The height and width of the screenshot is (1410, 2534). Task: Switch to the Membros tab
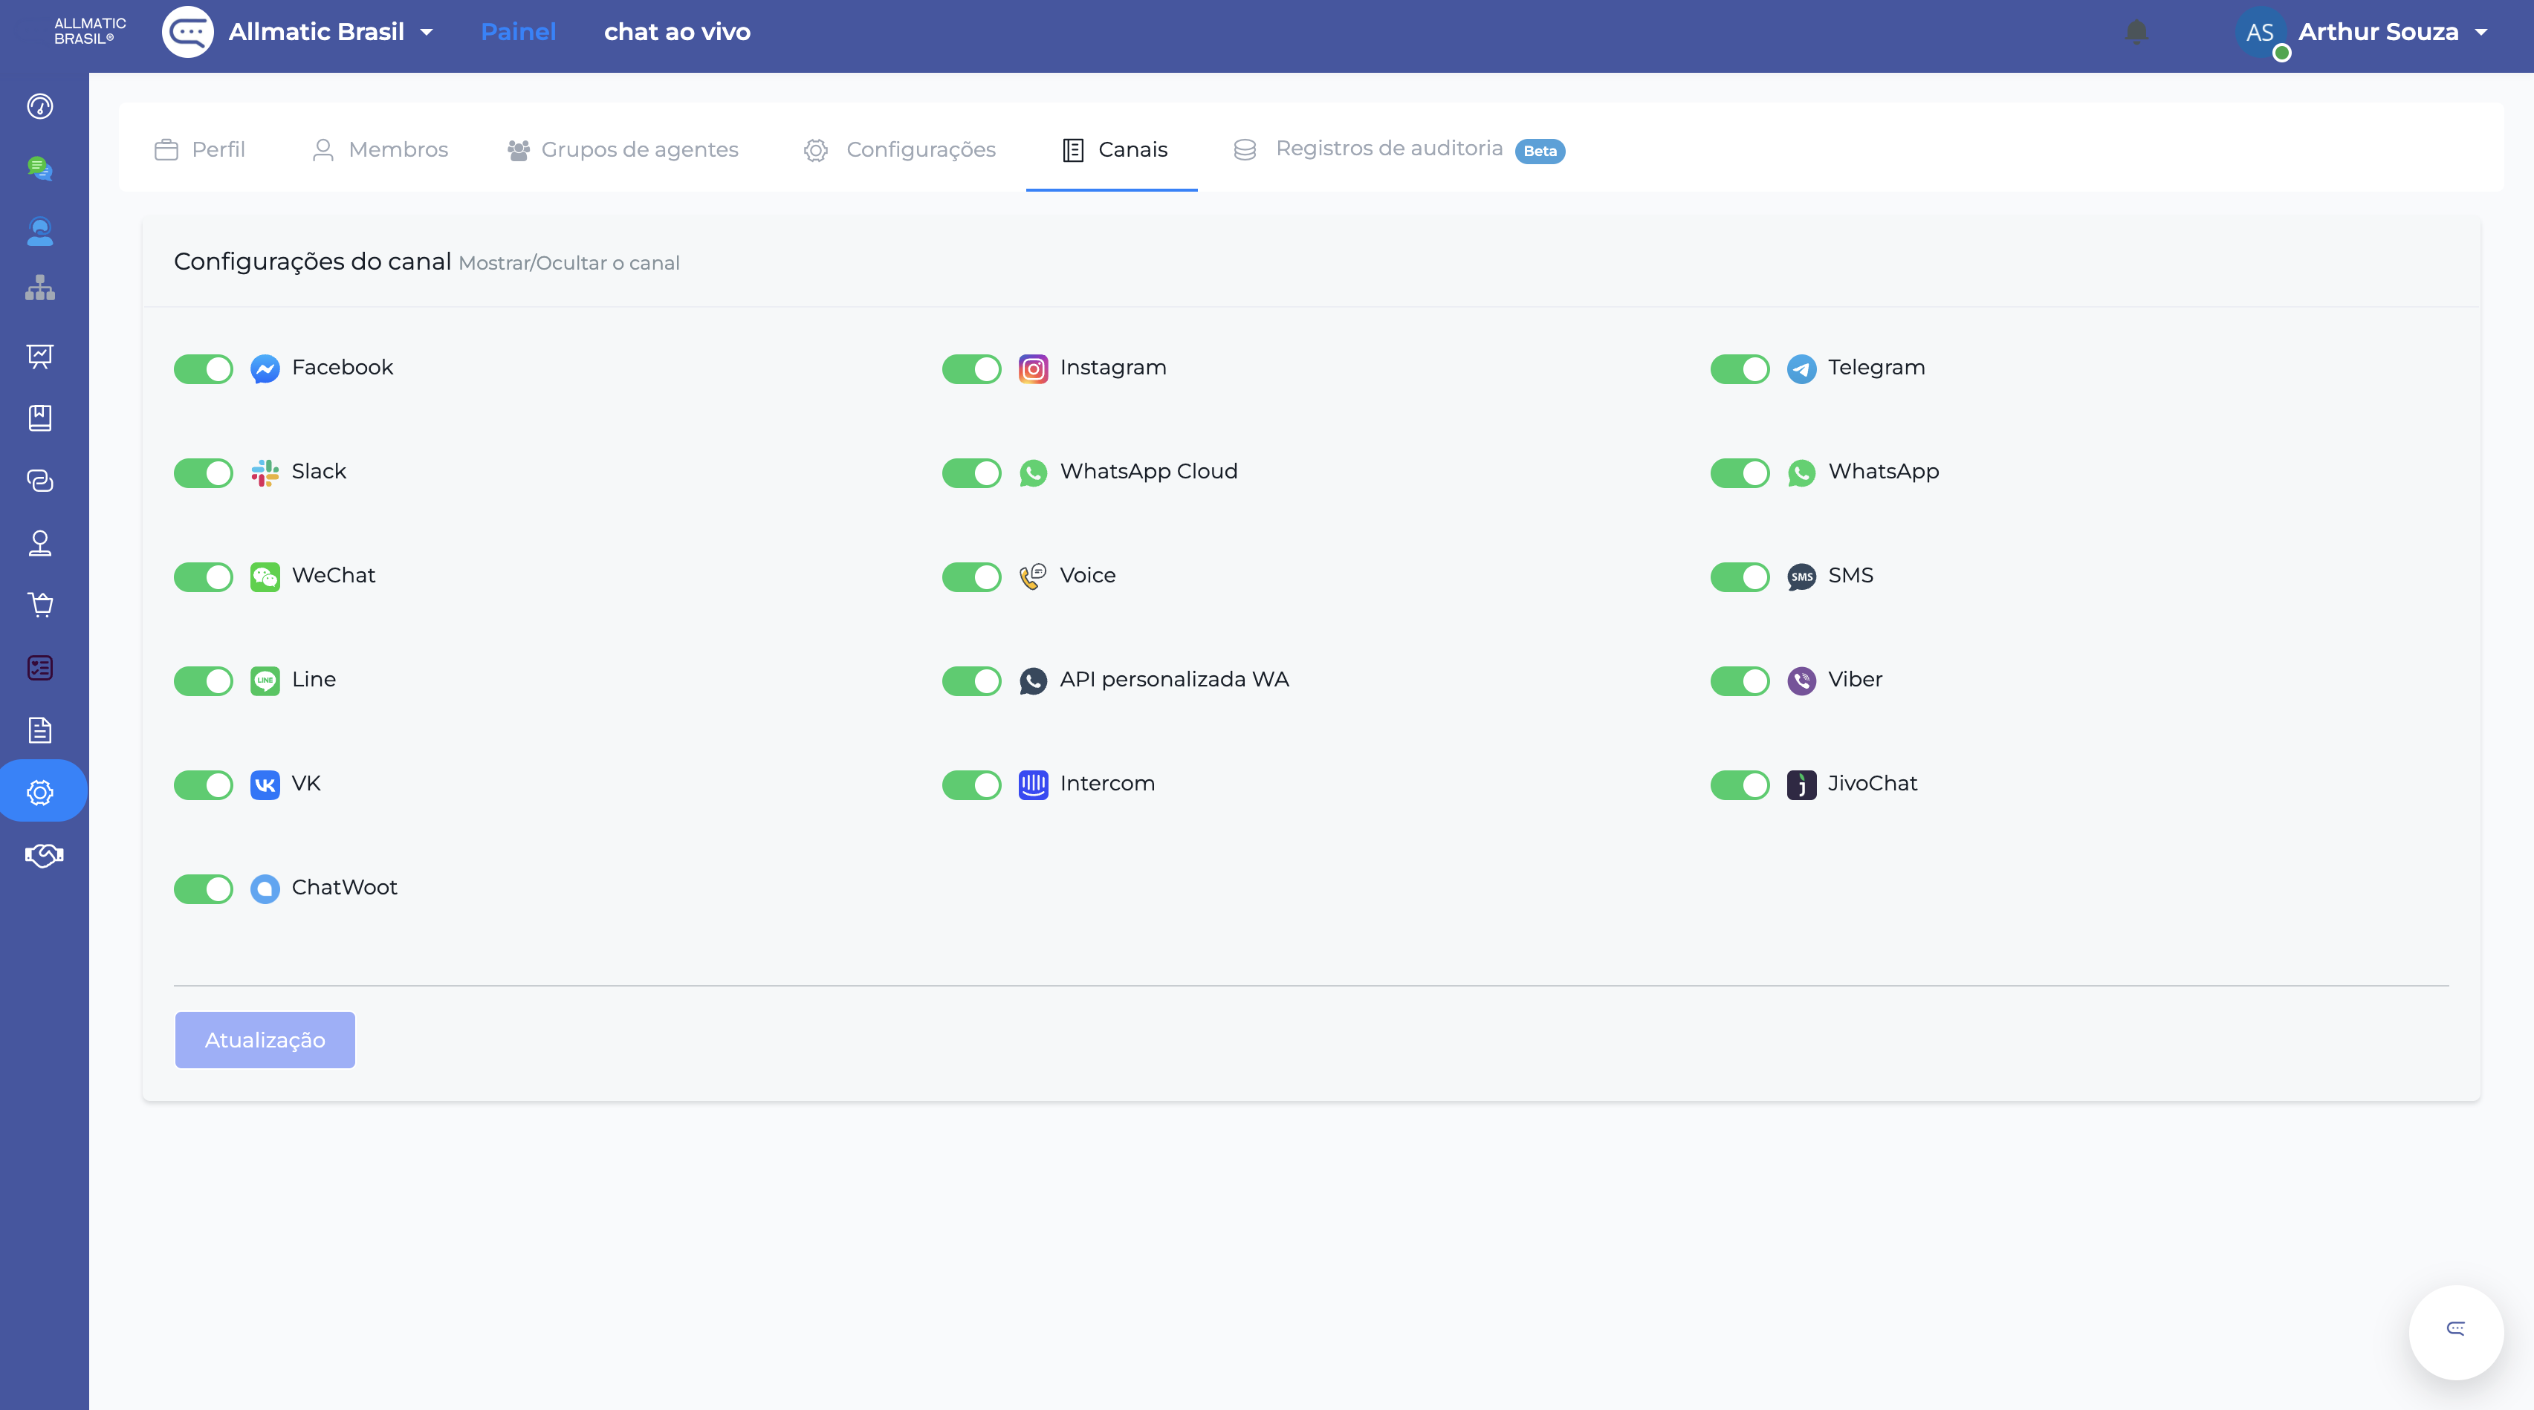click(380, 149)
